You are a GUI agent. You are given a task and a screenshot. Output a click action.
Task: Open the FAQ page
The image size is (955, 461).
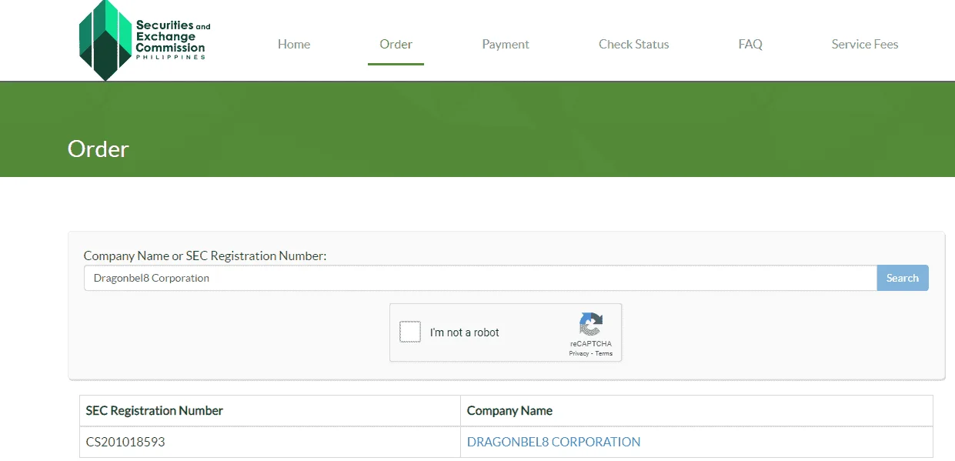(x=750, y=45)
